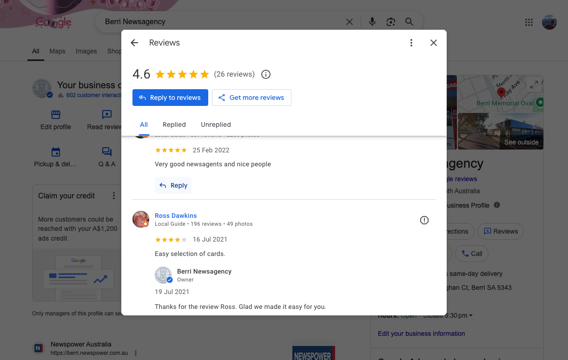
Task: Open the Reviews dialog more options menu
Action: (411, 43)
